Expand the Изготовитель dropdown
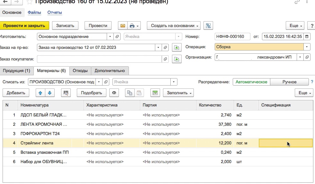Screen dimensions: 315x184 click(110, 37)
